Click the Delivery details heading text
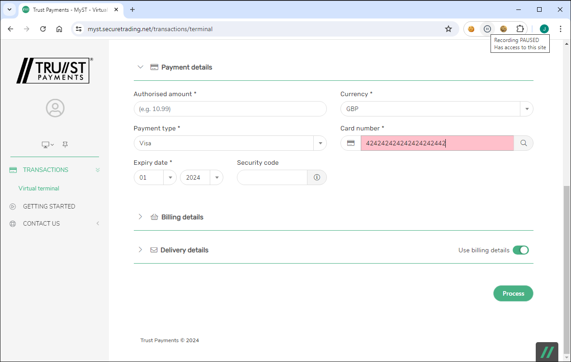This screenshot has height=362, width=571. tap(184, 250)
